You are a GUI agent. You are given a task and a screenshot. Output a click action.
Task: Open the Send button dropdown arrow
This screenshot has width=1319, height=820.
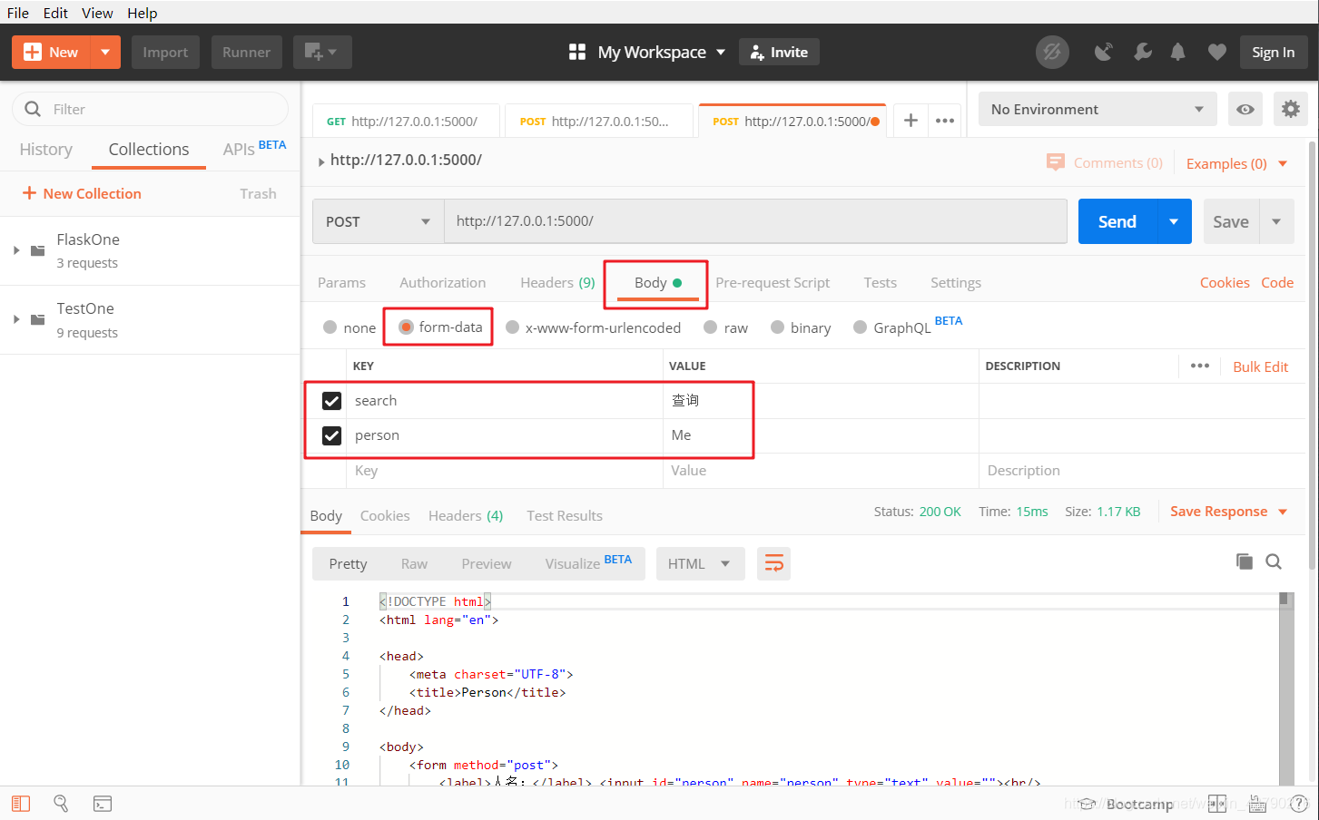pos(1174,221)
